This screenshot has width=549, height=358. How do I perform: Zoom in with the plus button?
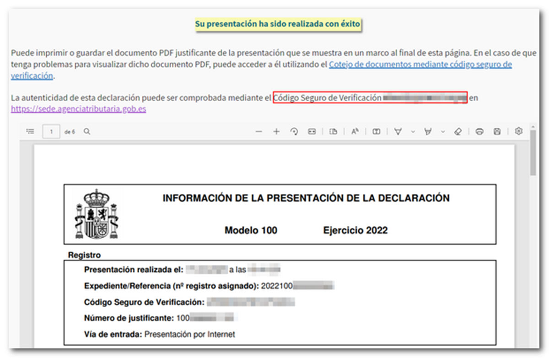[276, 132]
